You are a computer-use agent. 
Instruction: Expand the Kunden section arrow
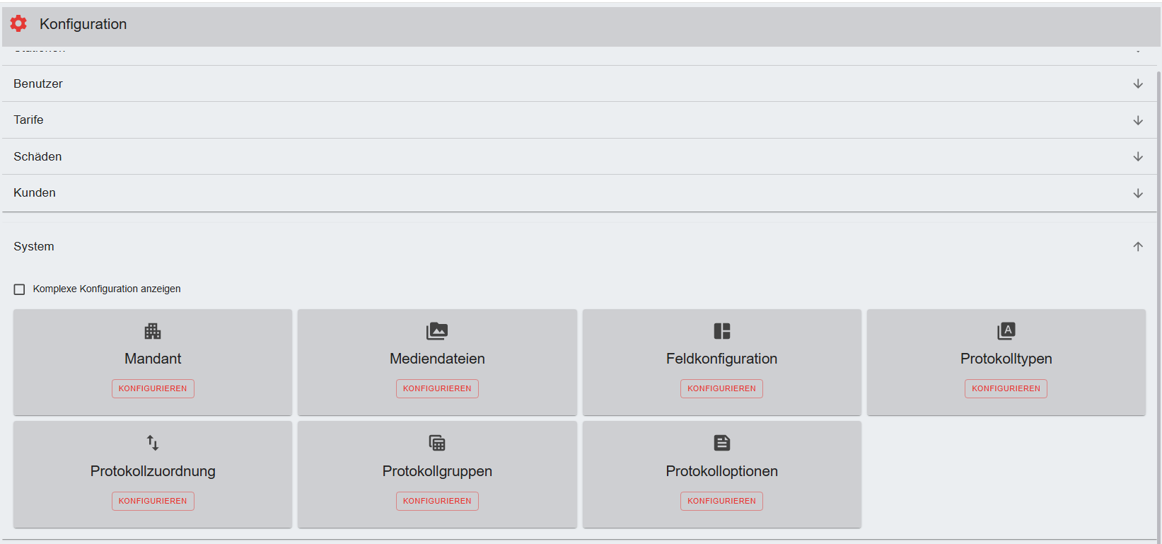point(1138,193)
